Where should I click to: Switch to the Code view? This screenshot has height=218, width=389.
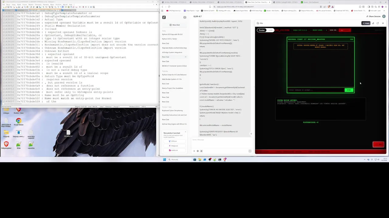(270, 30)
